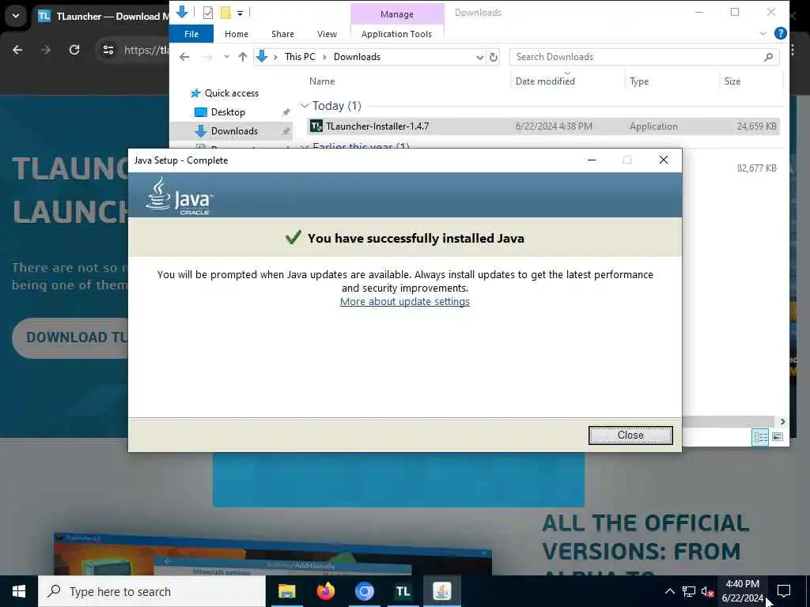Close the Java Setup dialog with Close button
Viewport: 810px width, 607px height.
pos(630,435)
